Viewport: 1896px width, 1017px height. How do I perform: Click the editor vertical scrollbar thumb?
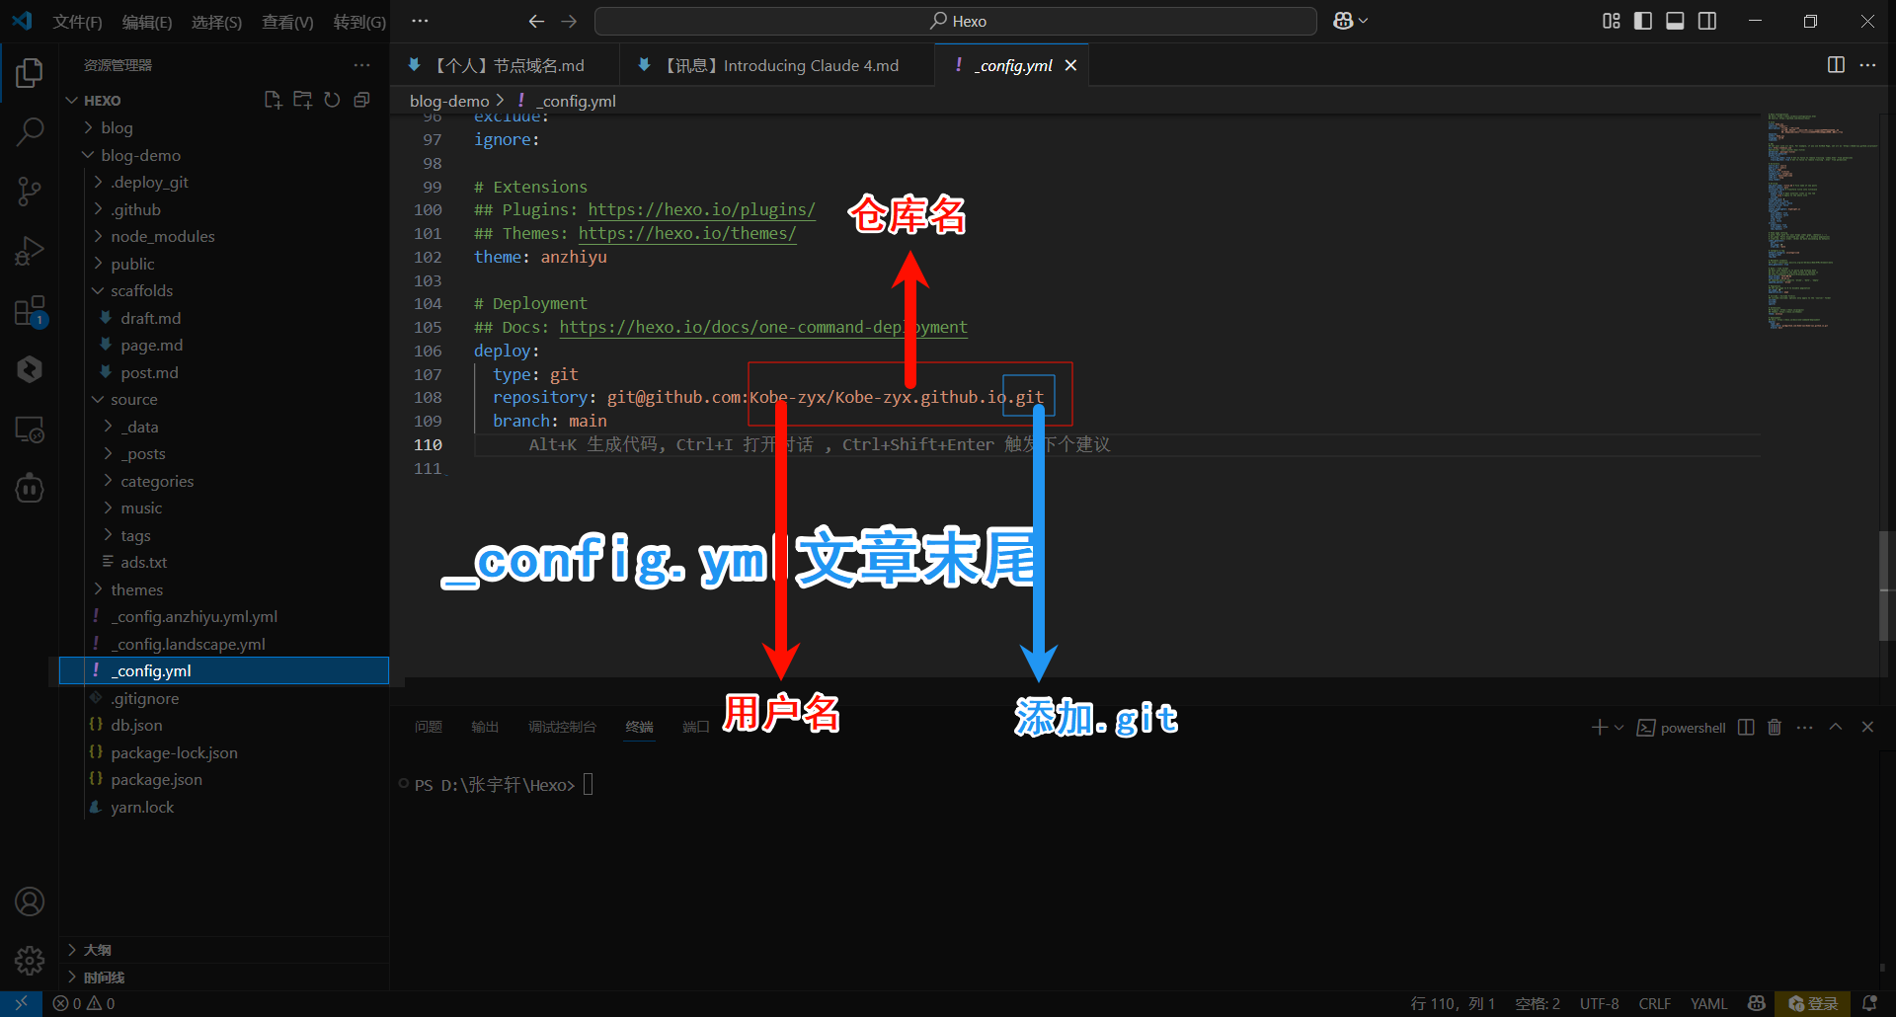pyautogui.click(x=1885, y=587)
